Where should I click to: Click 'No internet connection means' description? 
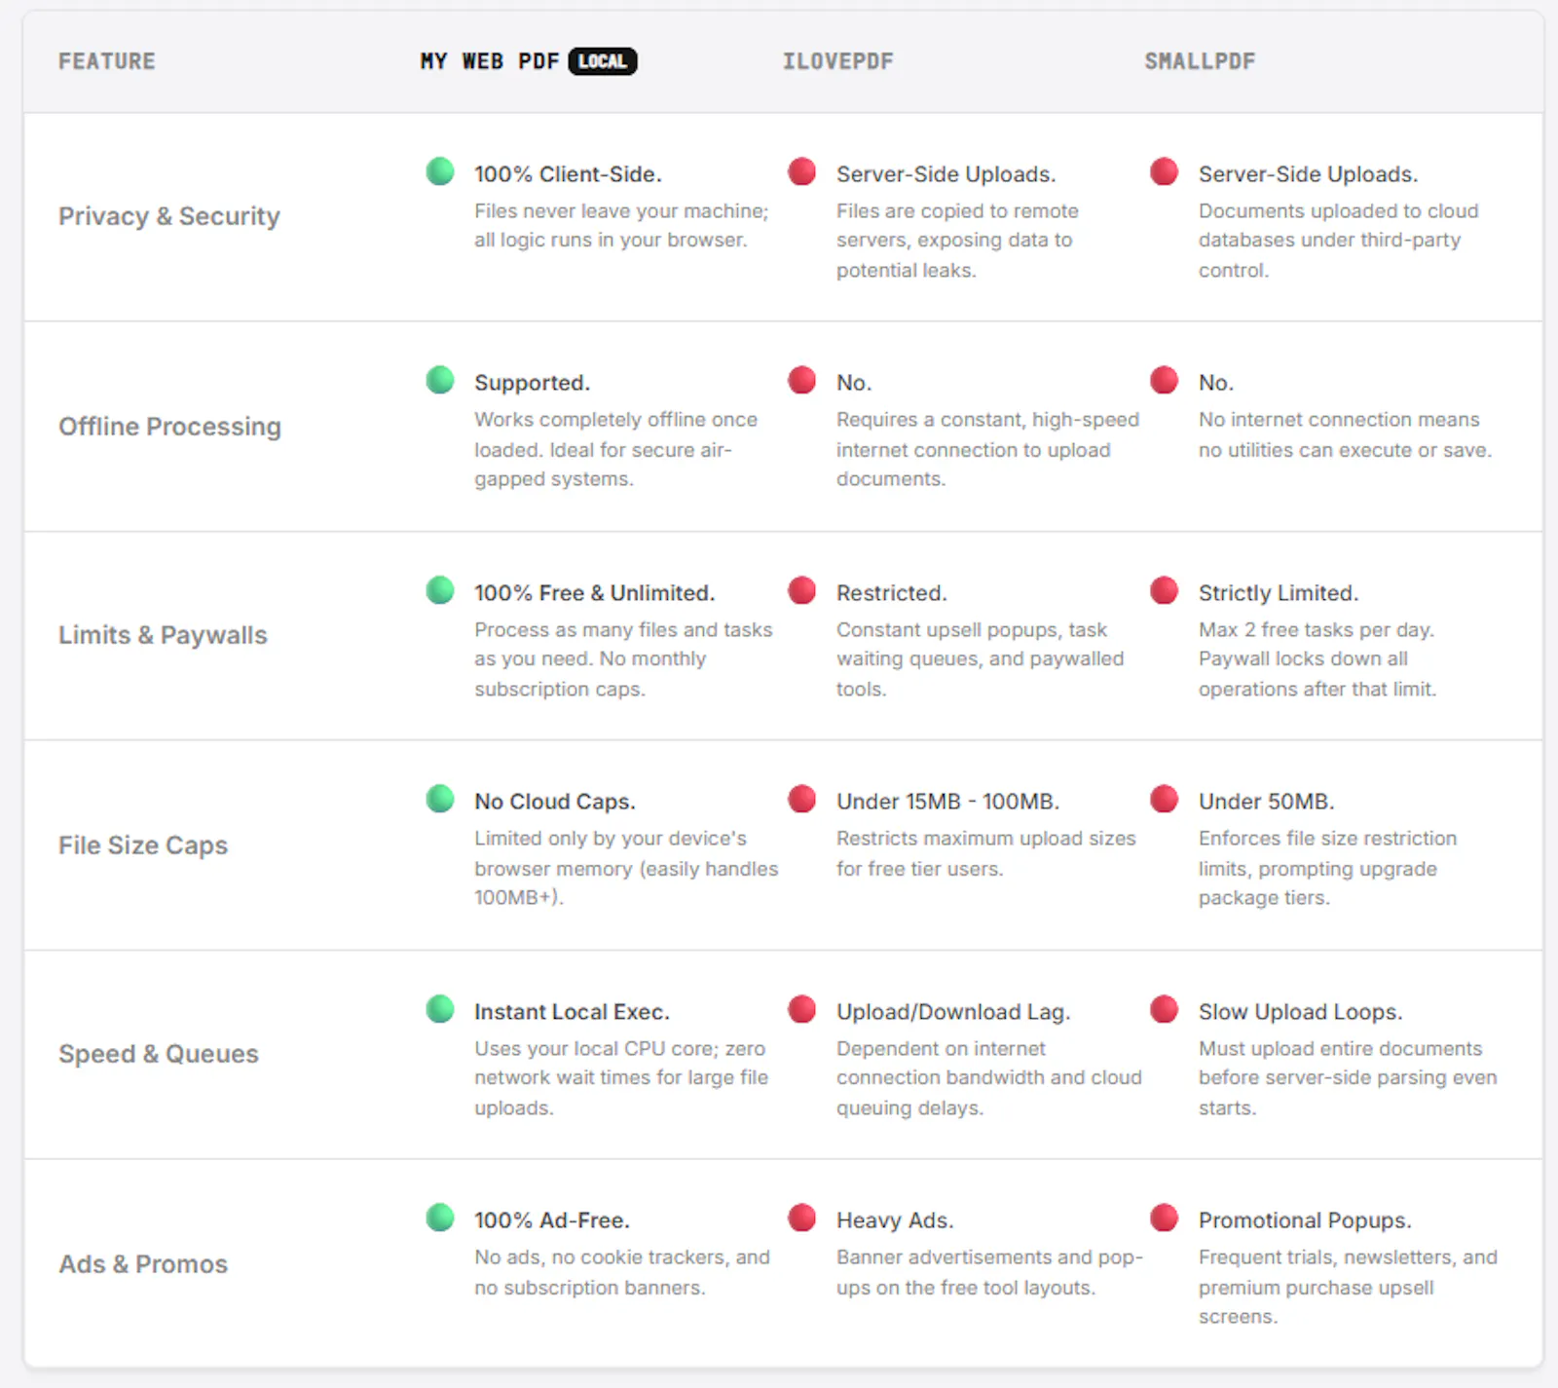1345,434
